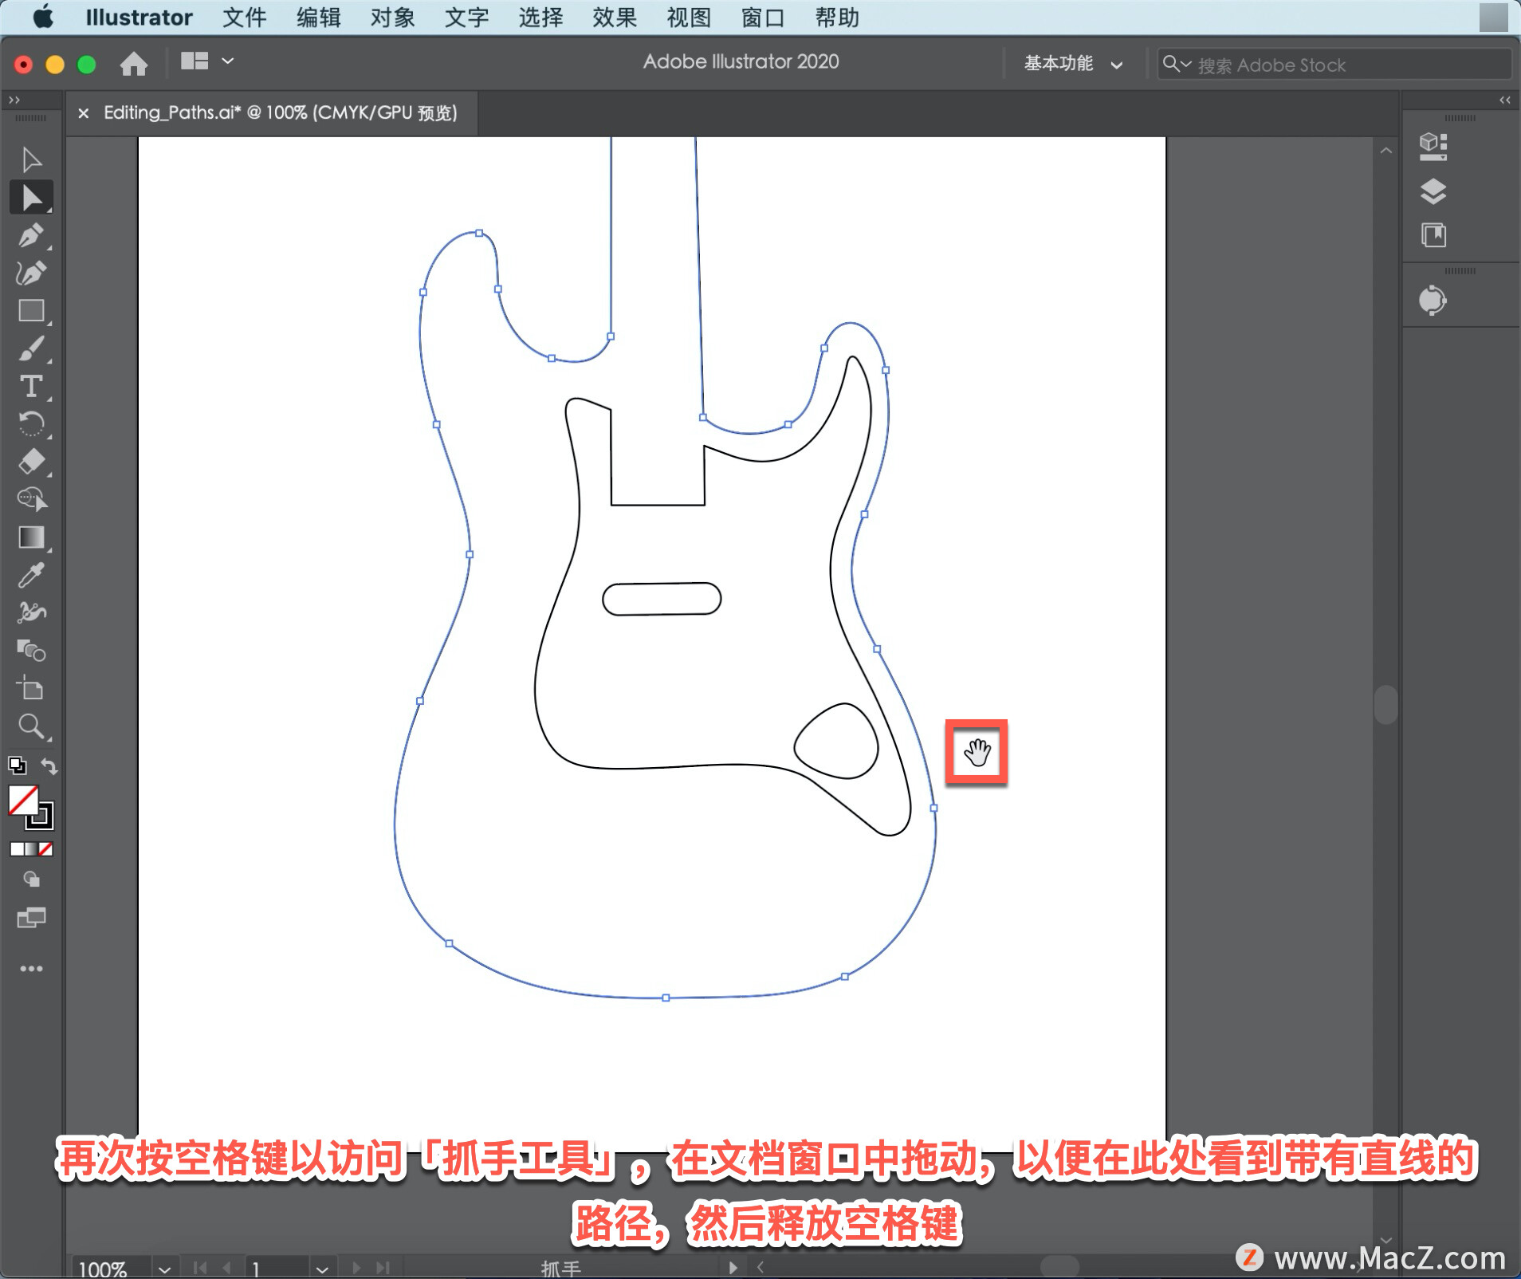Open the 视图 menu

[x=689, y=17]
